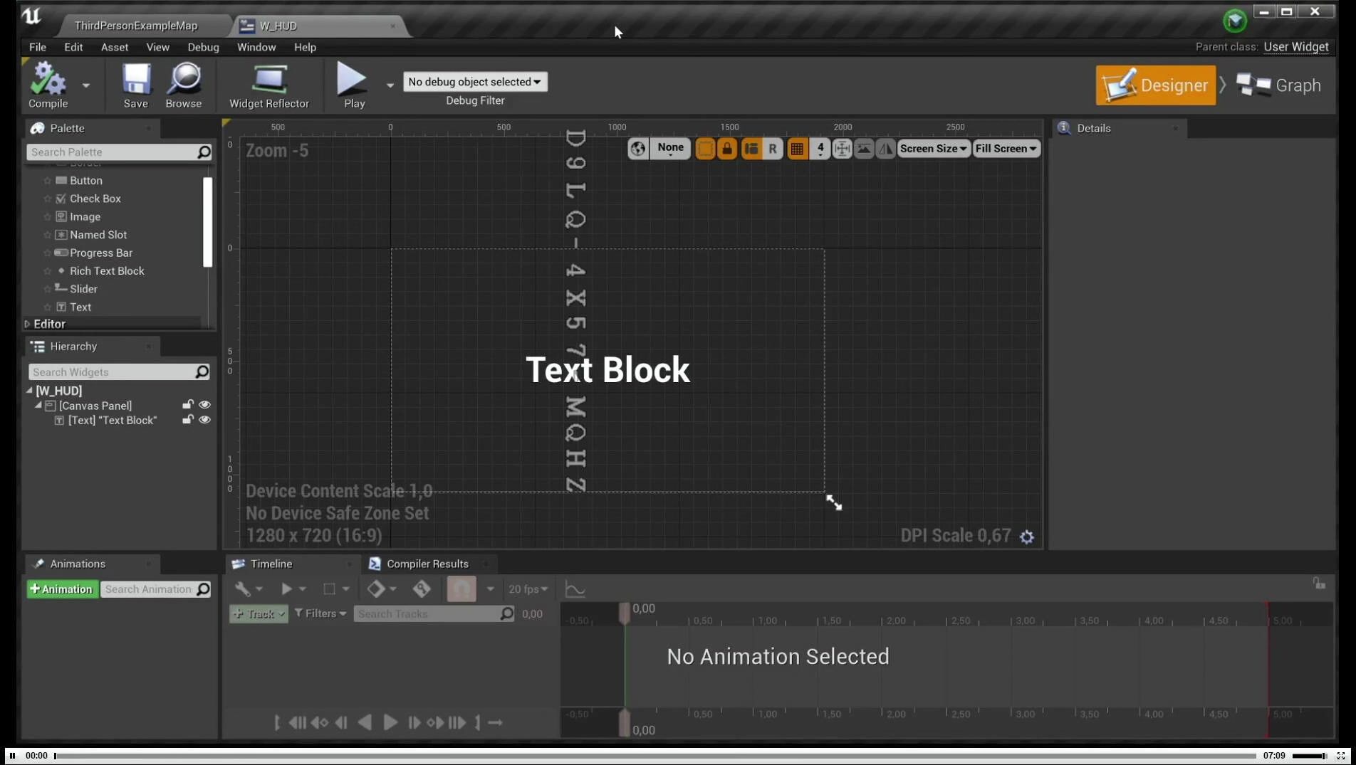Open the File menu
The width and height of the screenshot is (1356, 765).
tap(37, 47)
